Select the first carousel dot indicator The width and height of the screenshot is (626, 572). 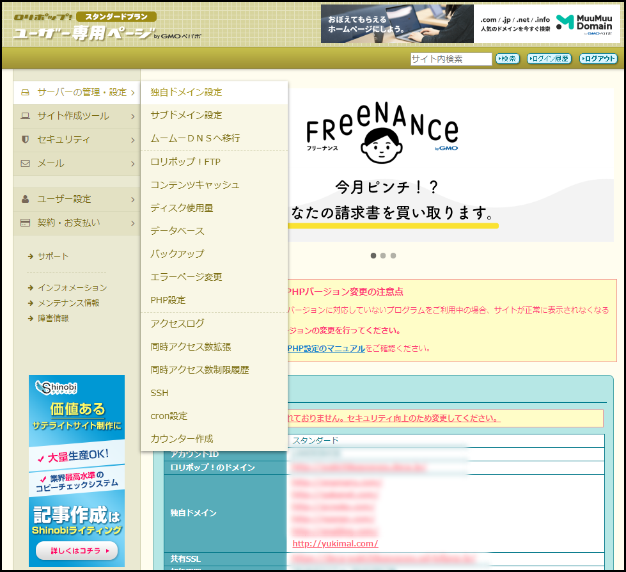[373, 255]
